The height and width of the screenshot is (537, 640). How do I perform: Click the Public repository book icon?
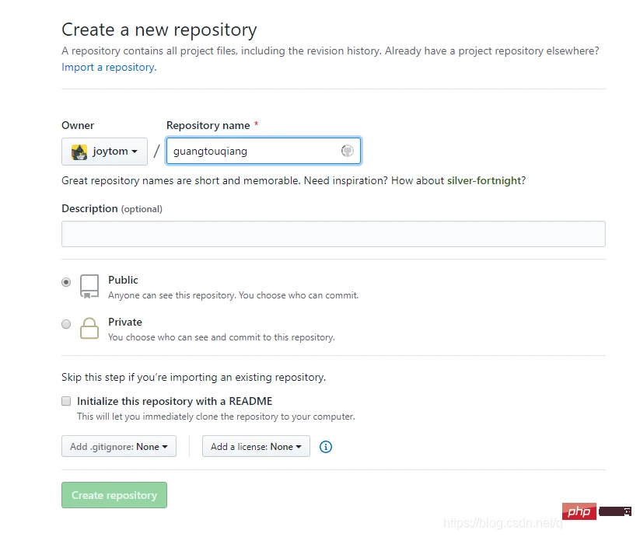(x=89, y=286)
